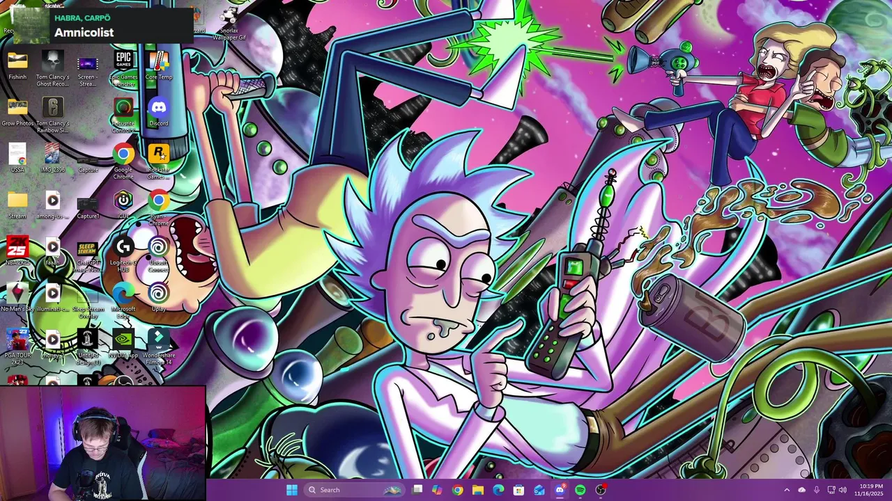The width and height of the screenshot is (892, 501).
Task: Open Outlook from the taskbar
Action: (x=539, y=490)
